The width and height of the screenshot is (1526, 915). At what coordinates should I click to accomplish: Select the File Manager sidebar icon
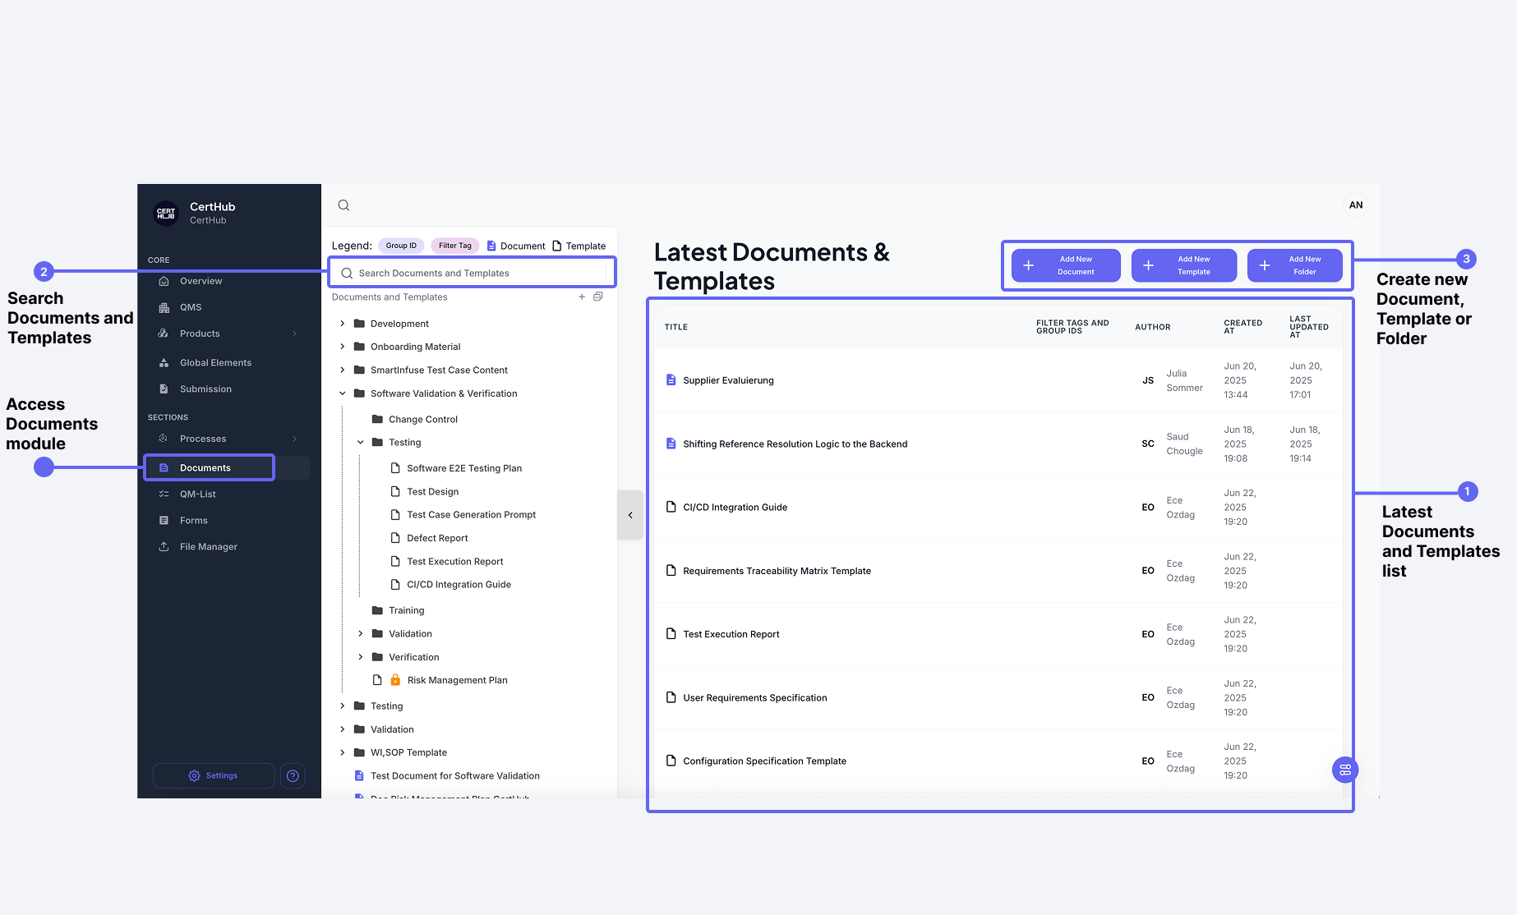pyautogui.click(x=165, y=546)
